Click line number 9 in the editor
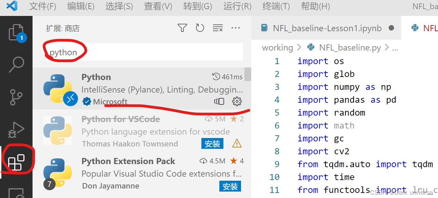The image size is (438, 198). (x=277, y=164)
